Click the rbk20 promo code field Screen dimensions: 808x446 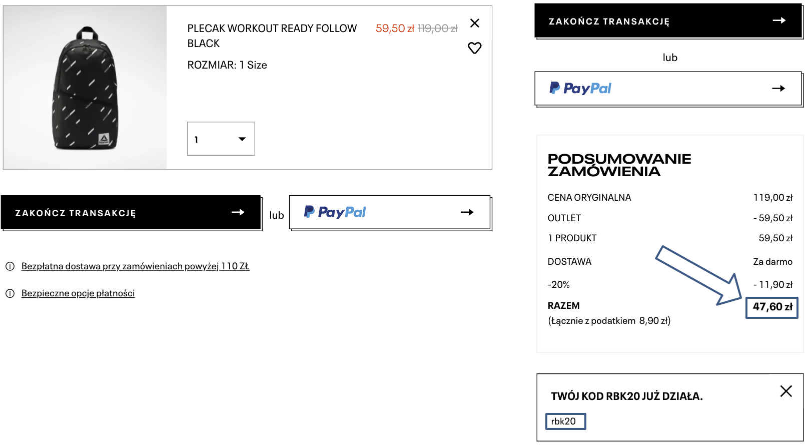(x=565, y=421)
